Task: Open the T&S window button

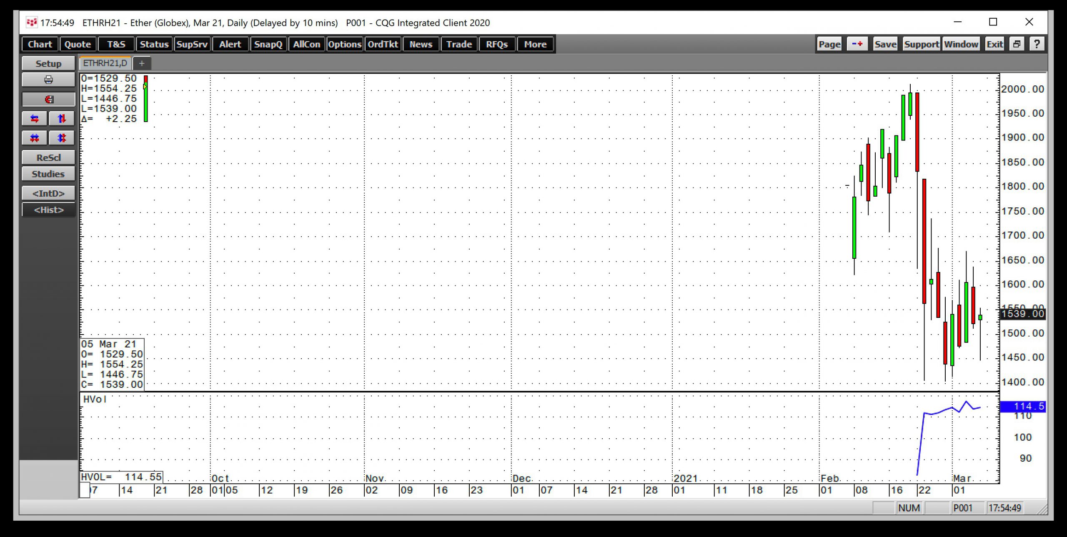Action: tap(116, 44)
